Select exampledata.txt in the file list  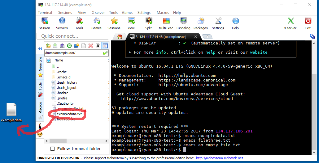tap(69, 114)
